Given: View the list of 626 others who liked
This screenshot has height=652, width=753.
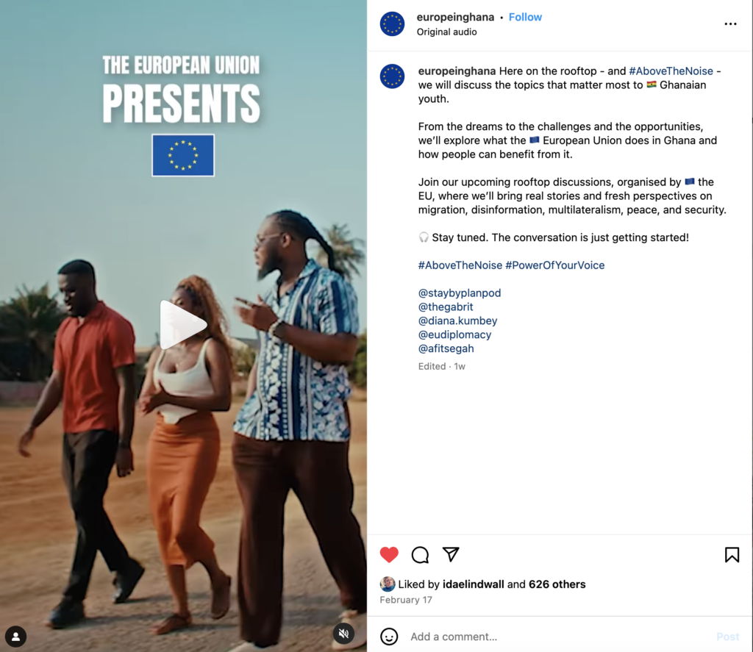Looking at the screenshot, I should (x=557, y=584).
